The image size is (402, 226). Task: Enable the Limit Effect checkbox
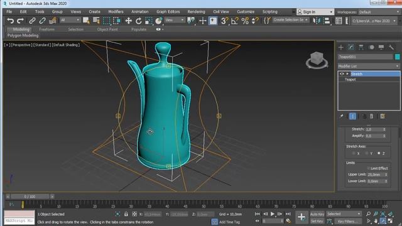[369, 168]
